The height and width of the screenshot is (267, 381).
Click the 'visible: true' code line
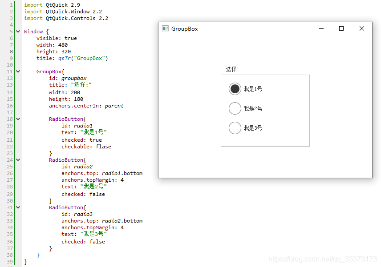click(x=57, y=38)
